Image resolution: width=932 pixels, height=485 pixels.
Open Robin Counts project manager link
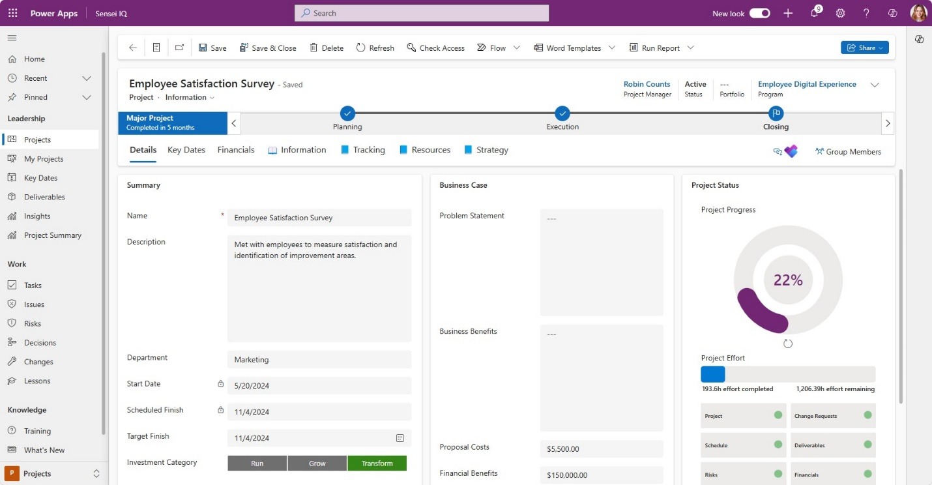point(647,84)
